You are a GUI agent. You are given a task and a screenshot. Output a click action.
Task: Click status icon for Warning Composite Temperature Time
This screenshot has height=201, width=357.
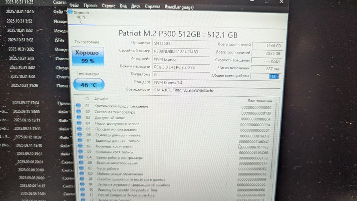pyautogui.click(x=82, y=189)
